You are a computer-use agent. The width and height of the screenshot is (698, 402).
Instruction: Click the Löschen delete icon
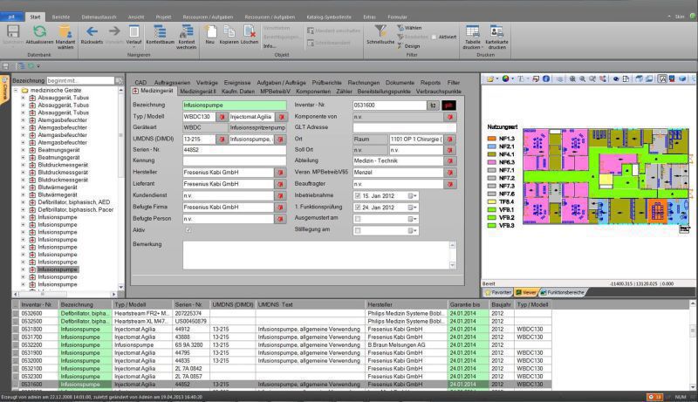[250, 31]
